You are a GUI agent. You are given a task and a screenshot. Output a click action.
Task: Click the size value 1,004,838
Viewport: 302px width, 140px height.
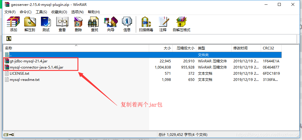163,68
